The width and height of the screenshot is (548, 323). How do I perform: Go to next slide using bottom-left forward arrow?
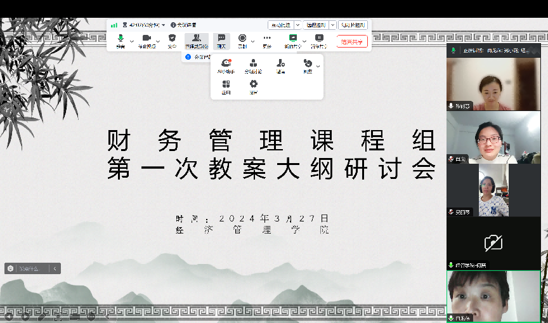tap(25, 315)
